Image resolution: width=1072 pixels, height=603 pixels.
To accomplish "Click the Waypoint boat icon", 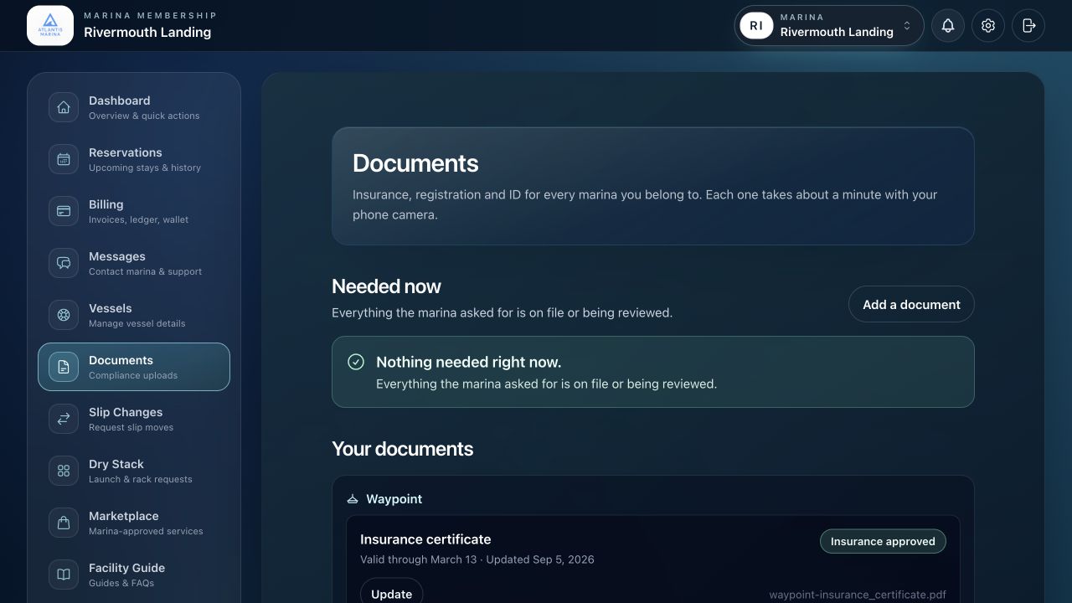I will click(353, 499).
